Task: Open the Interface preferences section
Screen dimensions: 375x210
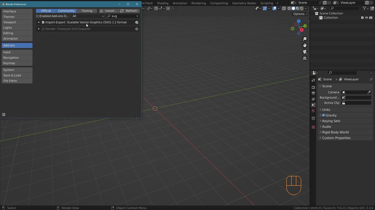Action: coord(17,12)
